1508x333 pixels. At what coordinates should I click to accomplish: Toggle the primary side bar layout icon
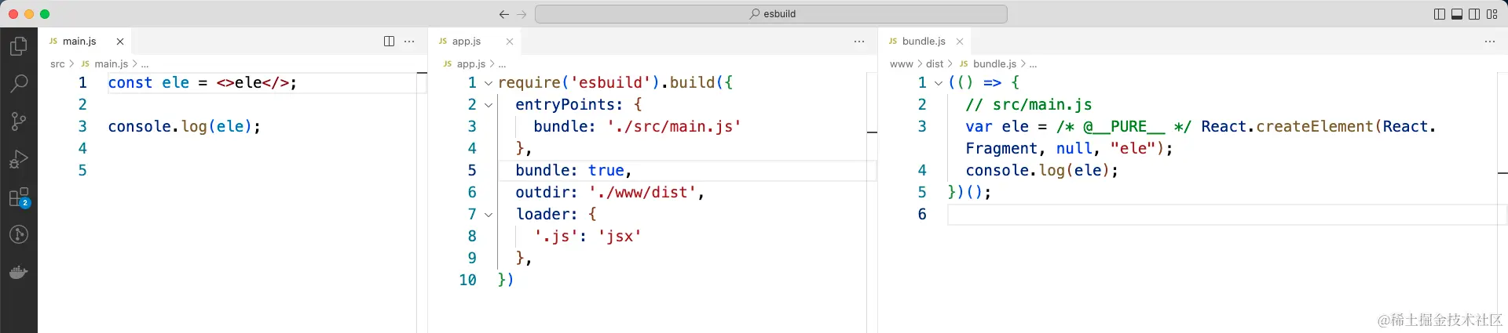pyautogui.click(x=1439, y=14)
